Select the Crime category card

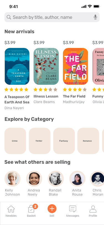(x=15, y=141)
